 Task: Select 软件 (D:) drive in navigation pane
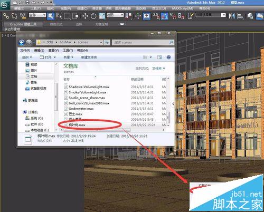(34, 124)
